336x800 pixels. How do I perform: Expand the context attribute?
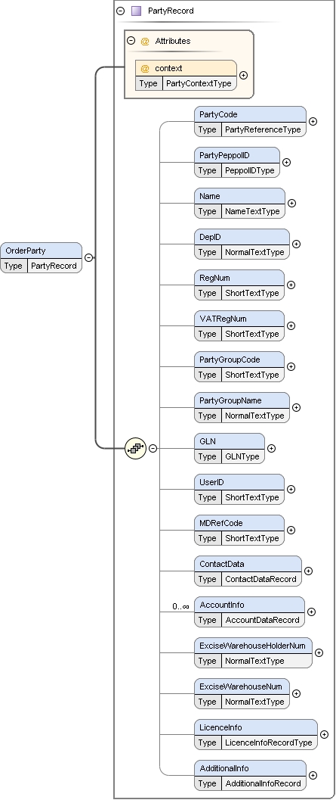(243, 75)
